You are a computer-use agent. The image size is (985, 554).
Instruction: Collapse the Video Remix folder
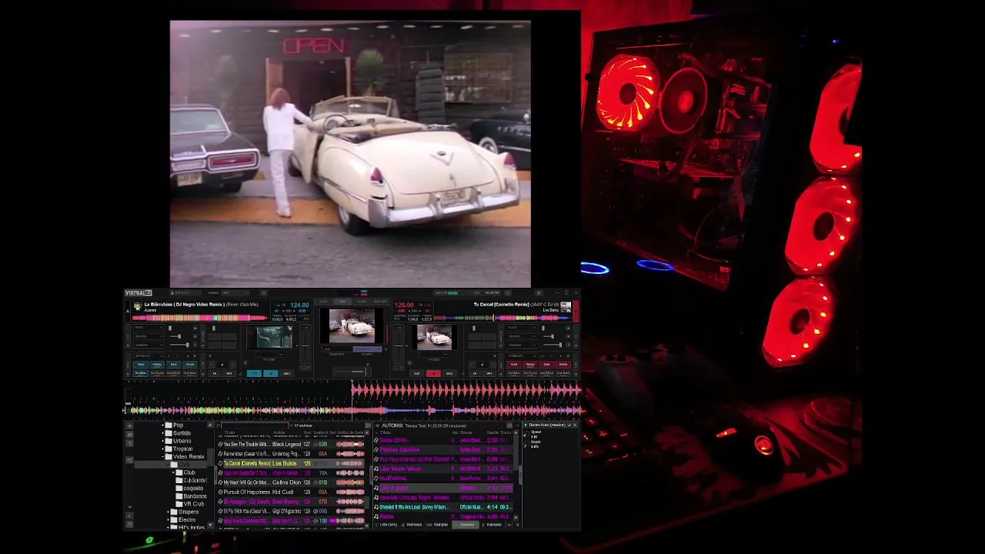(162, 457)
